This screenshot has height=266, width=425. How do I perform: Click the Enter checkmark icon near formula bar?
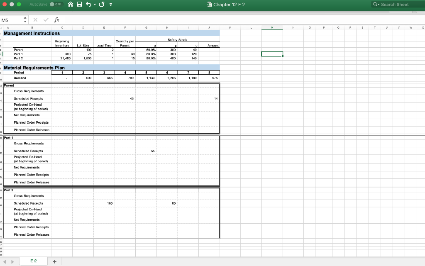(x=46, y=19)
